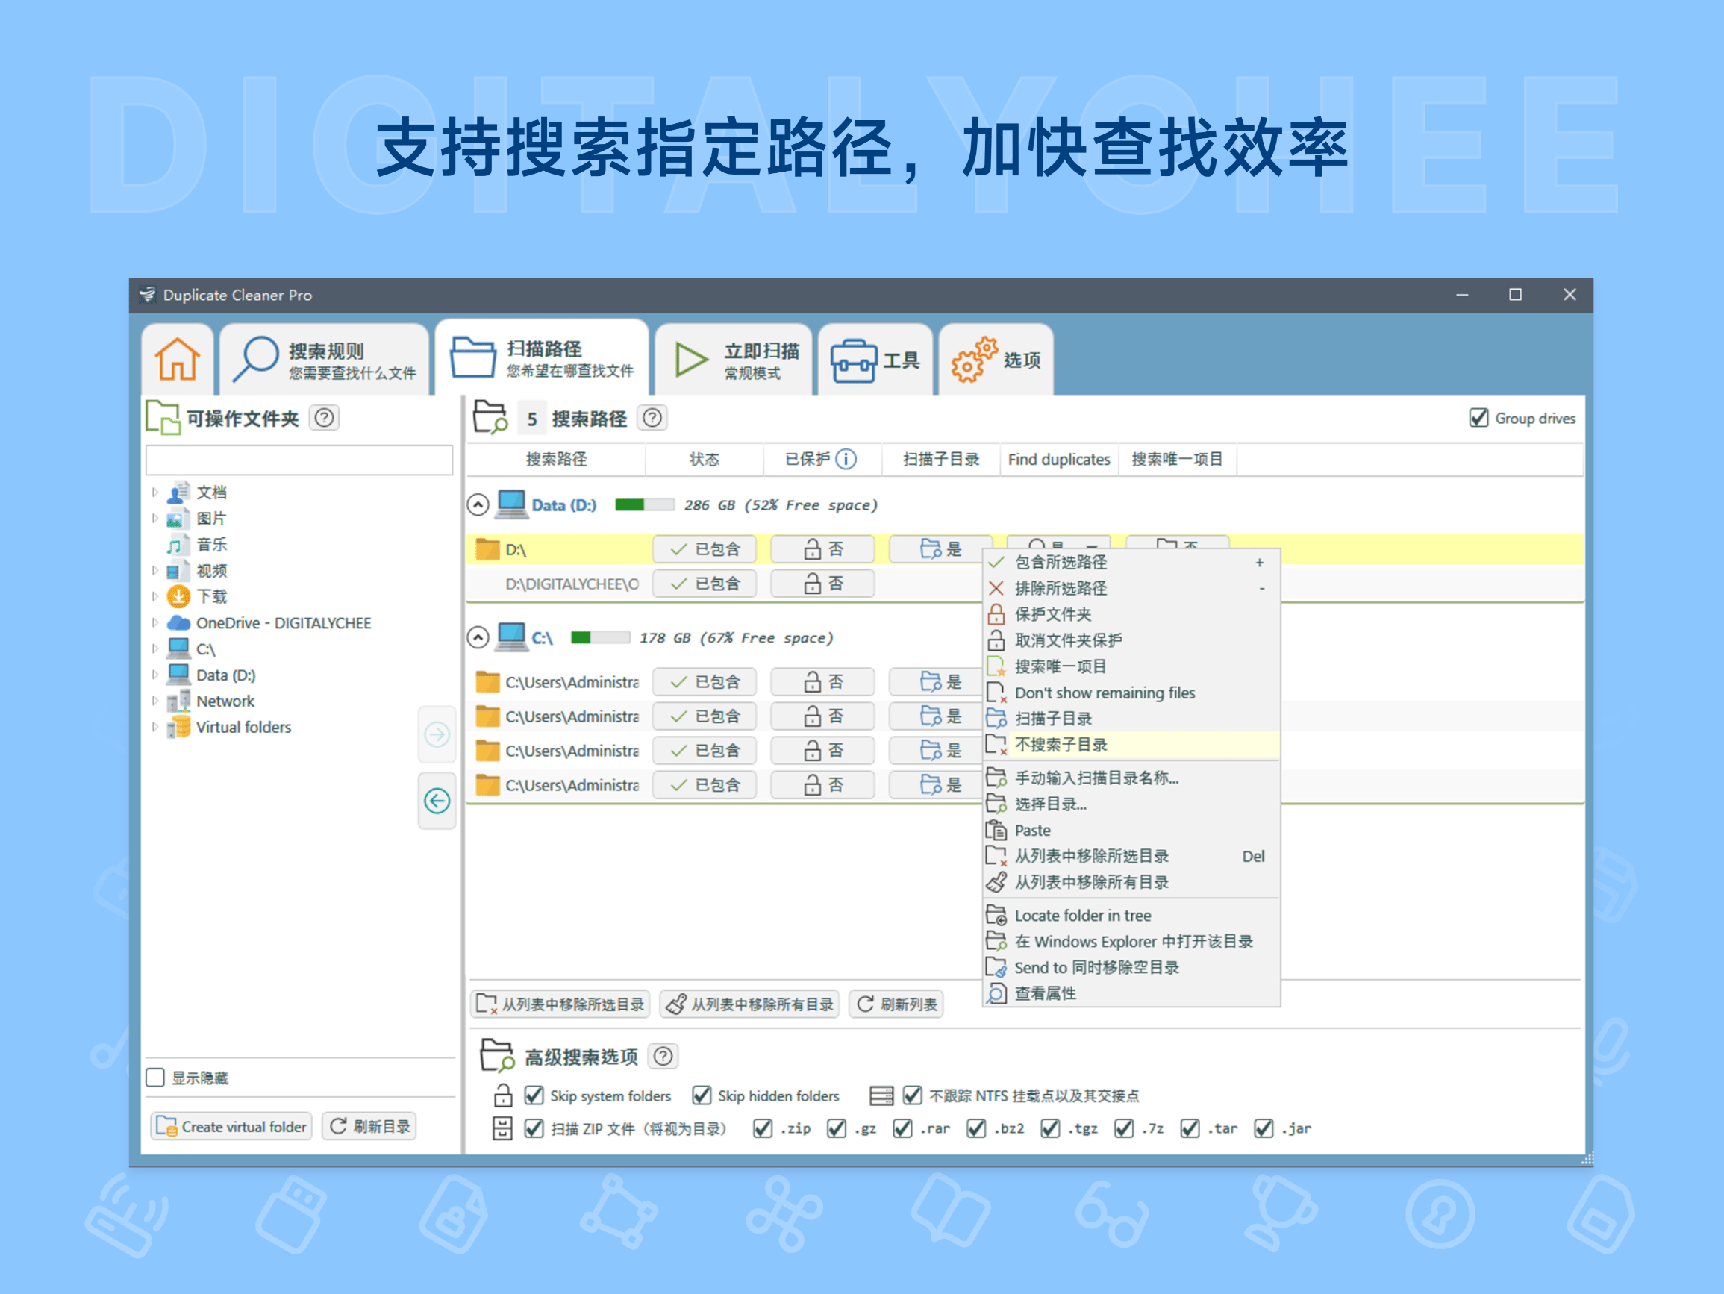
Task: Click 已包含 status button on D:\ row
Action: [x=705, y=549]
